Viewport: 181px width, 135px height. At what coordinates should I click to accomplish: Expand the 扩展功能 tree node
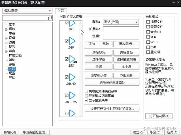coord(6,56)
